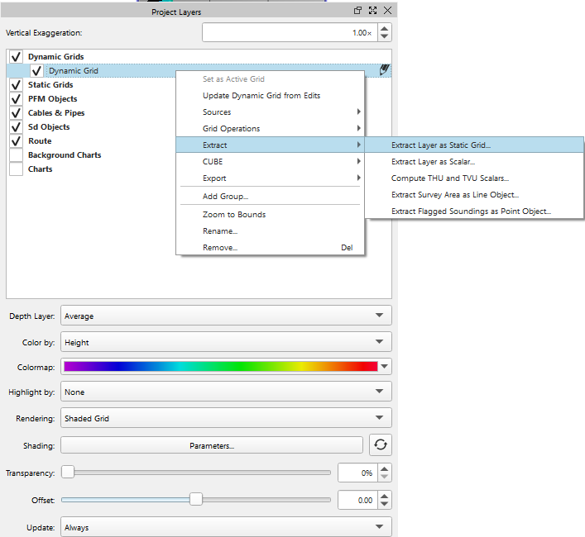Click the refresh shading icon button
This screenshot has height=537, width=585.
[x=381, y=444]
